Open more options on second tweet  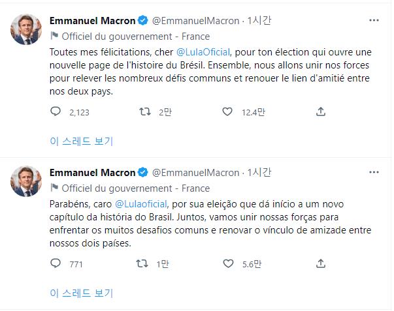(374, 172)
